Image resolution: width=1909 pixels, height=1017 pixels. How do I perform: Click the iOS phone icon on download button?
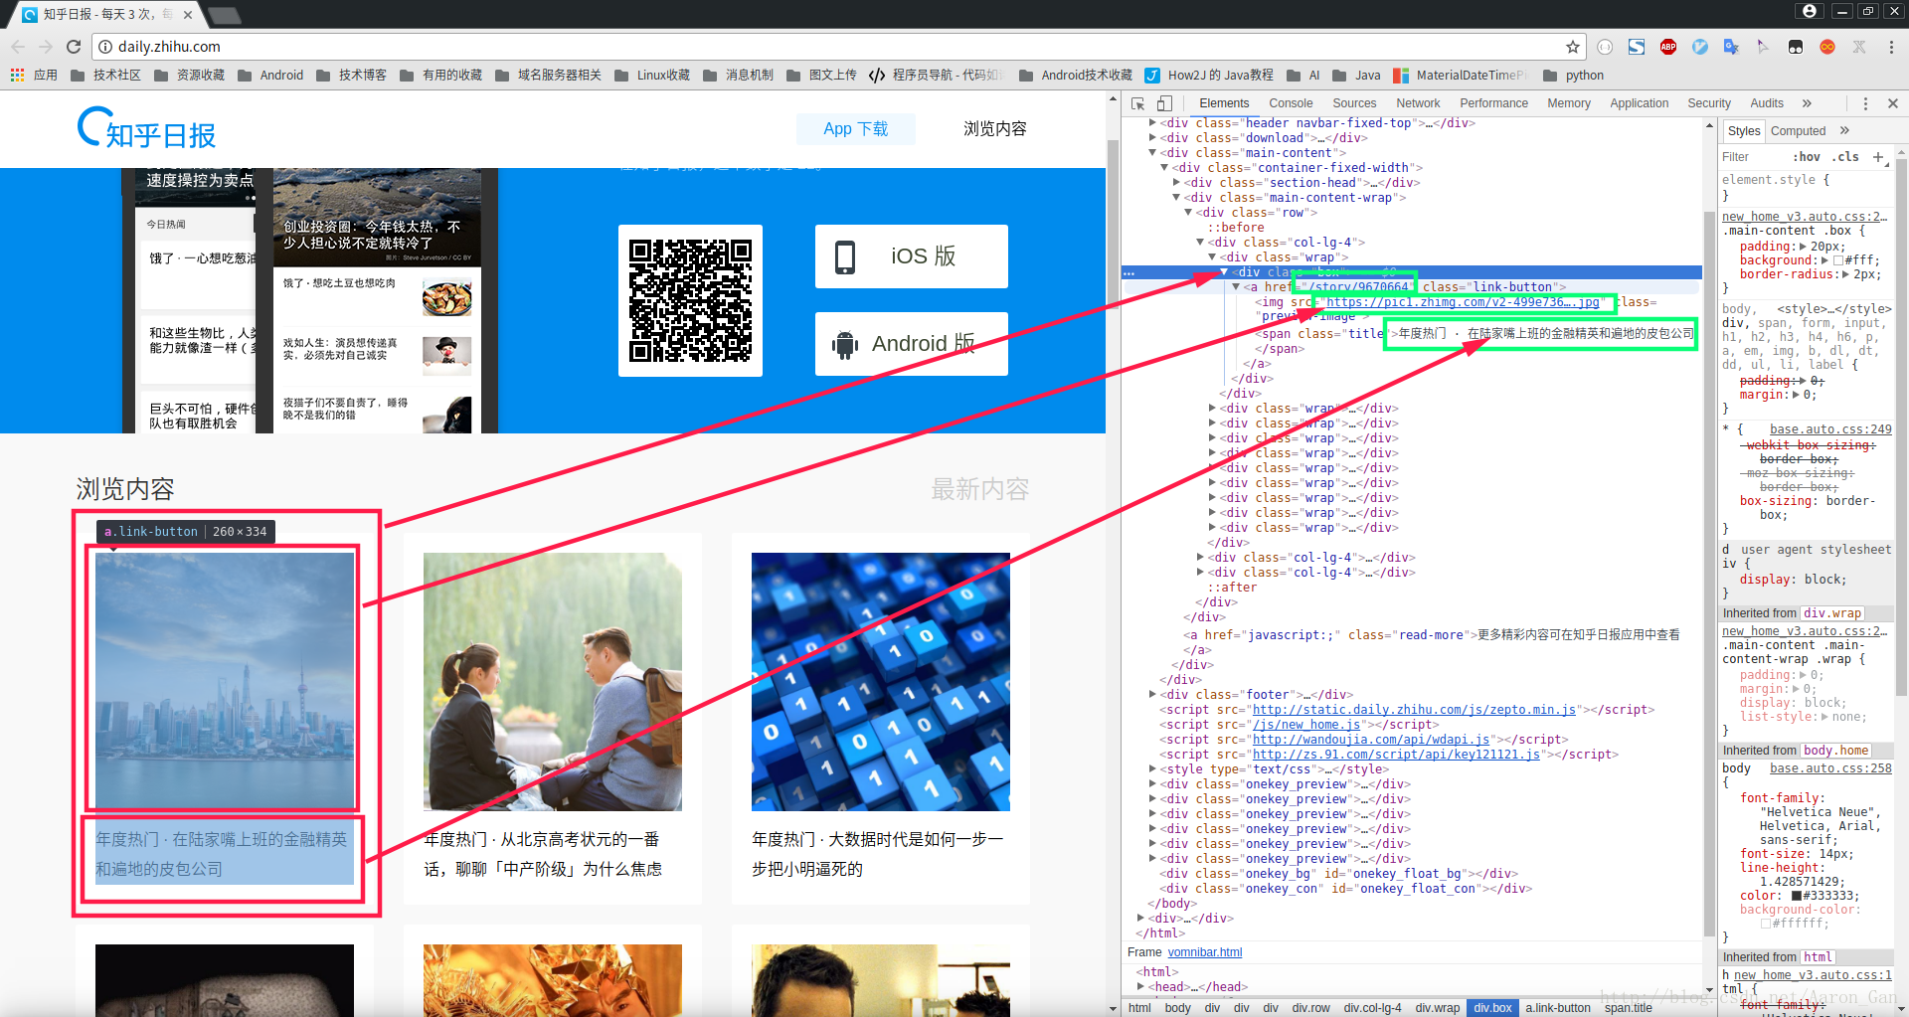[x=845, y=256]
